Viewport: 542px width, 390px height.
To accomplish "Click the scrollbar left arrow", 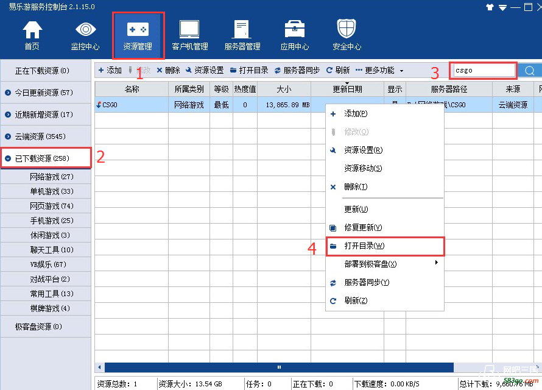I will (x=99, y=367).
